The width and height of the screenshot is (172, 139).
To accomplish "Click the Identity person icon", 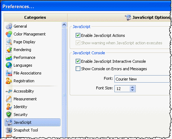I will click(9, 107).
